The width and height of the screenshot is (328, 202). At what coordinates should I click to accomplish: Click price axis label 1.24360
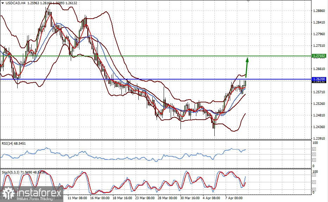[319, 127]
